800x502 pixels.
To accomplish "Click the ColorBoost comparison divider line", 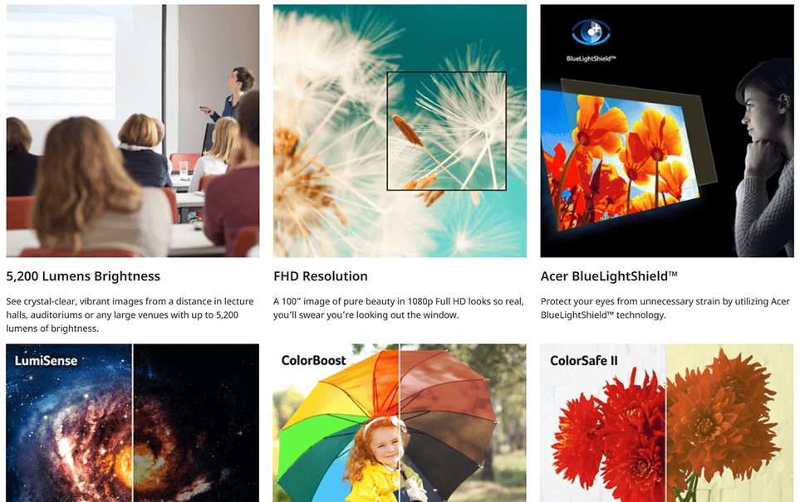I will [x=400, y=423].
